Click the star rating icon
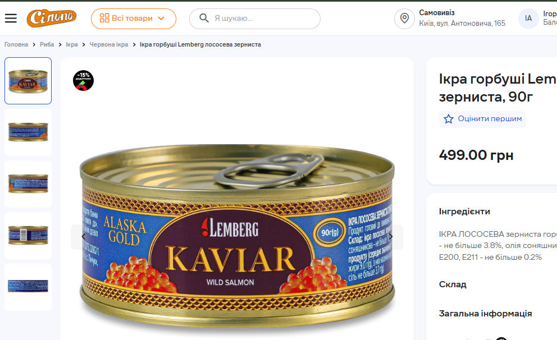The height and width of the screenshot is (340, 557). [449, 119]
